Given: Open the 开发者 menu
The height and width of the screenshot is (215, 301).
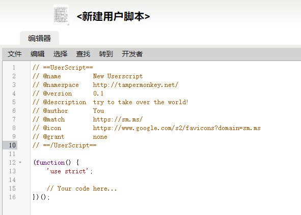Looking at the screenshot, I should click(132, 54).
